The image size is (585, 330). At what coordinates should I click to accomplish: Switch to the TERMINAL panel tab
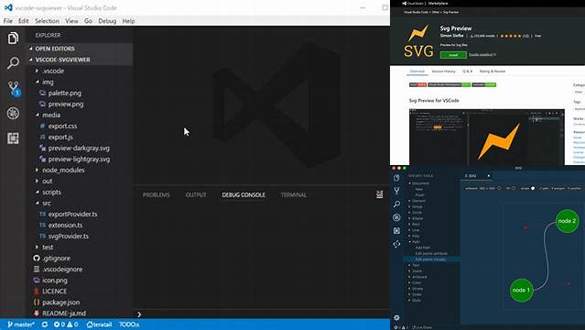294,194
